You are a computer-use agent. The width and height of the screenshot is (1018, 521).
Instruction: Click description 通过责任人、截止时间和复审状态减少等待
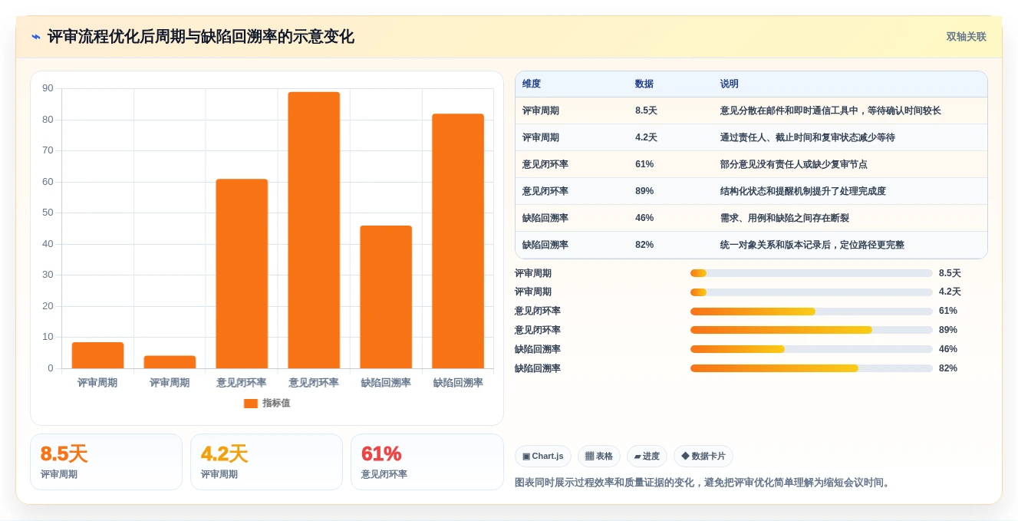click(808, 138)
